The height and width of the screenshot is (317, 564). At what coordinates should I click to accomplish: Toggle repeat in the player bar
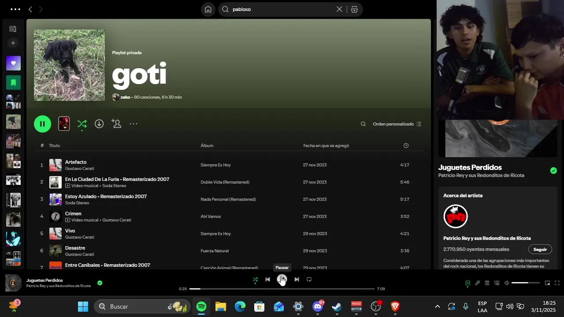pos(309,280)
